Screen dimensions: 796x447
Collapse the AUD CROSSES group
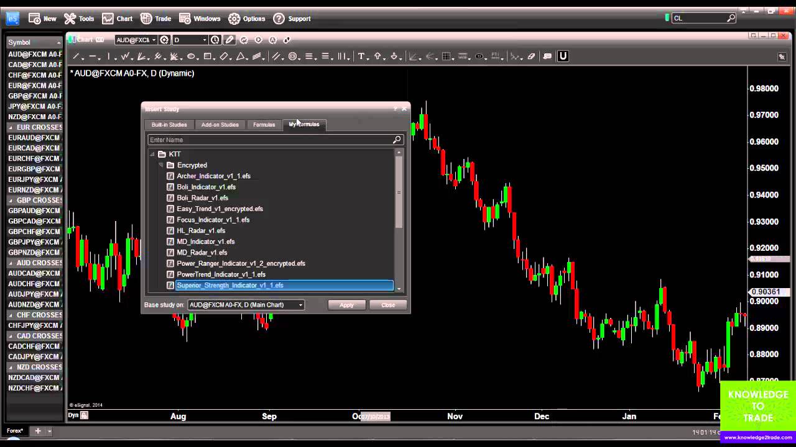[11, 263]
